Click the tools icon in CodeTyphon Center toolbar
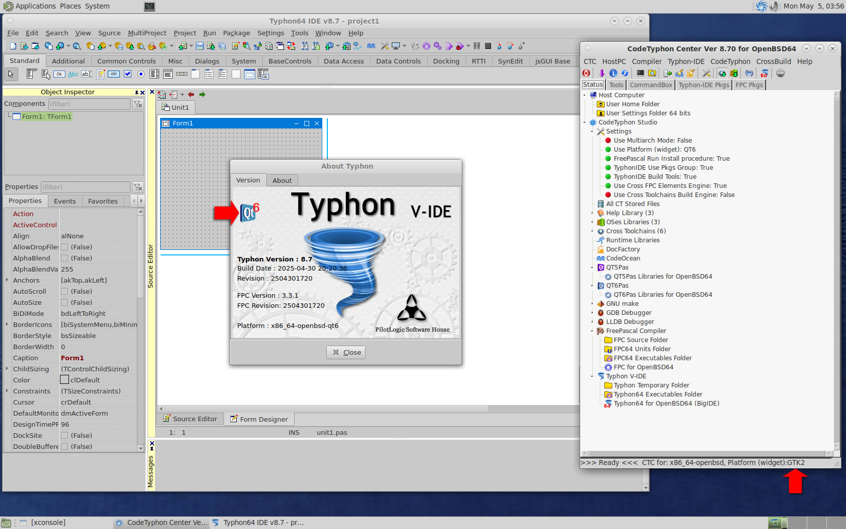This screenshot has height=529, width=846. pos(707,73)
